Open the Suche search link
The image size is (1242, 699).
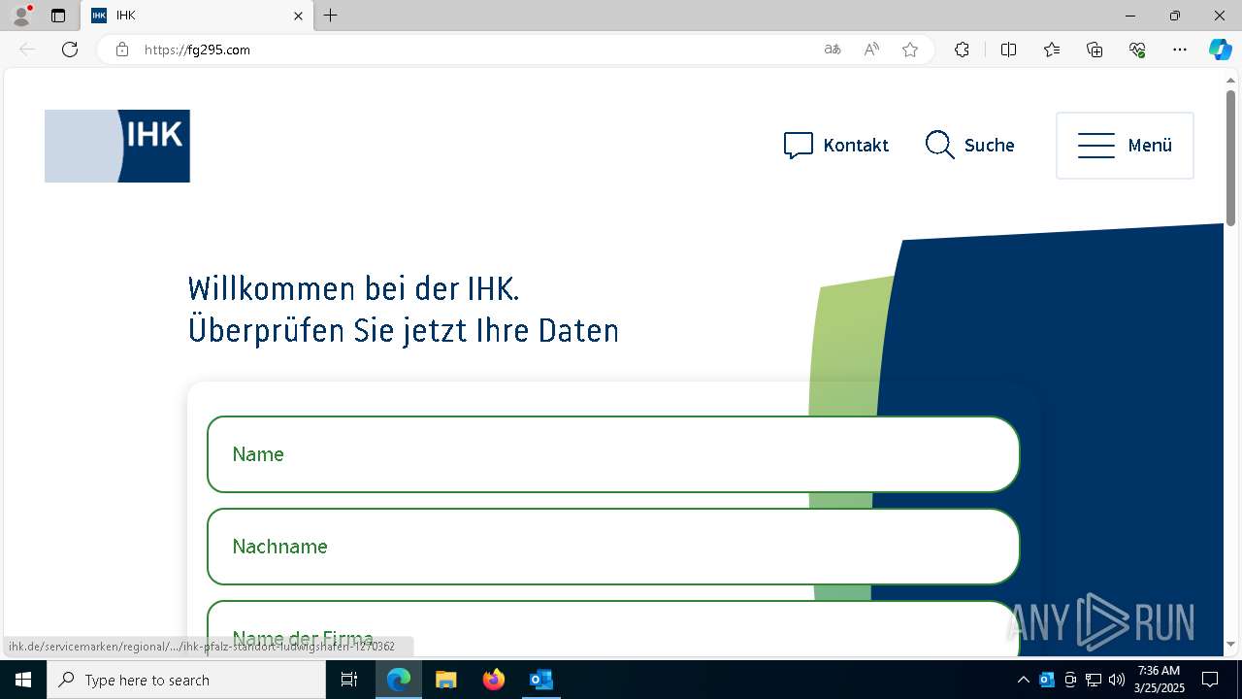969,146
